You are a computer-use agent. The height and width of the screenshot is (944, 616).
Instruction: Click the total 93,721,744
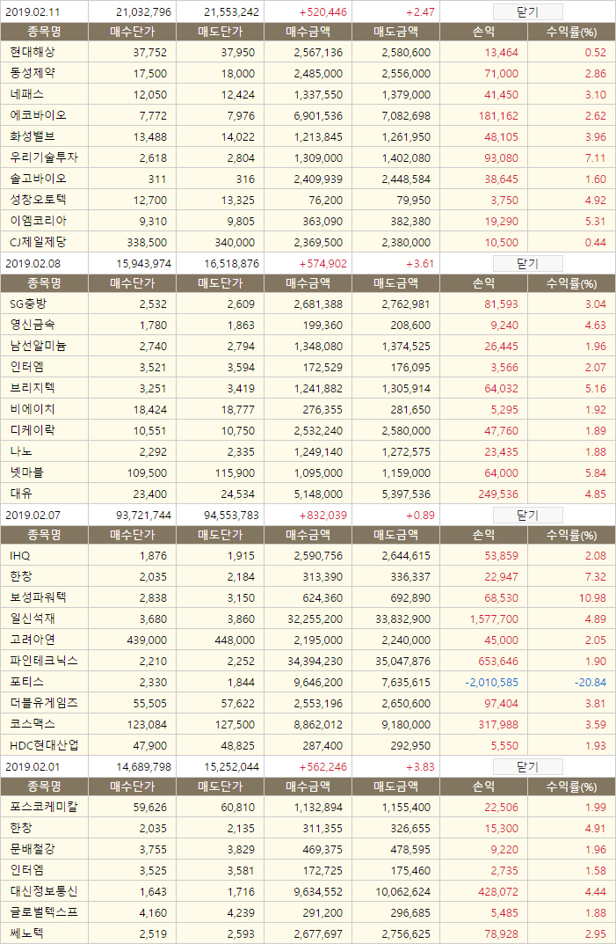[x=144, y=516]
